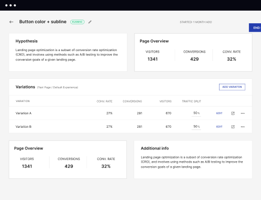Click the Variations section heading
This screenshot has height=200, width=261.
point(25,87)
